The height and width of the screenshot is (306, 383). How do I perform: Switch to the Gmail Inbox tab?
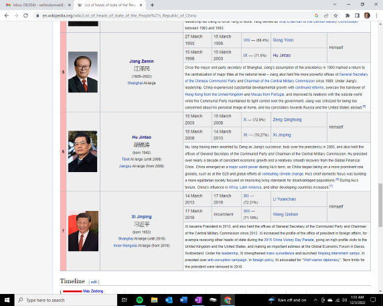tap(38, 5)
